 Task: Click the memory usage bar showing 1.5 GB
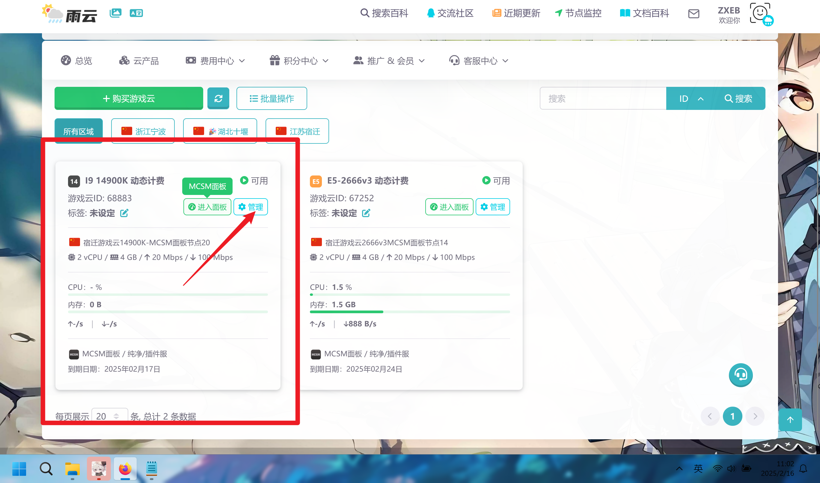point(410,312)
